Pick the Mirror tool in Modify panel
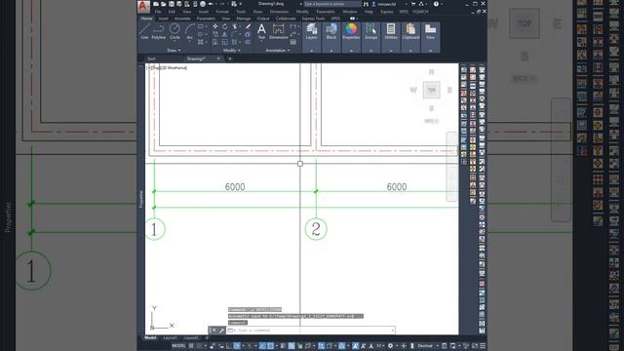 [x=225, y=34]
